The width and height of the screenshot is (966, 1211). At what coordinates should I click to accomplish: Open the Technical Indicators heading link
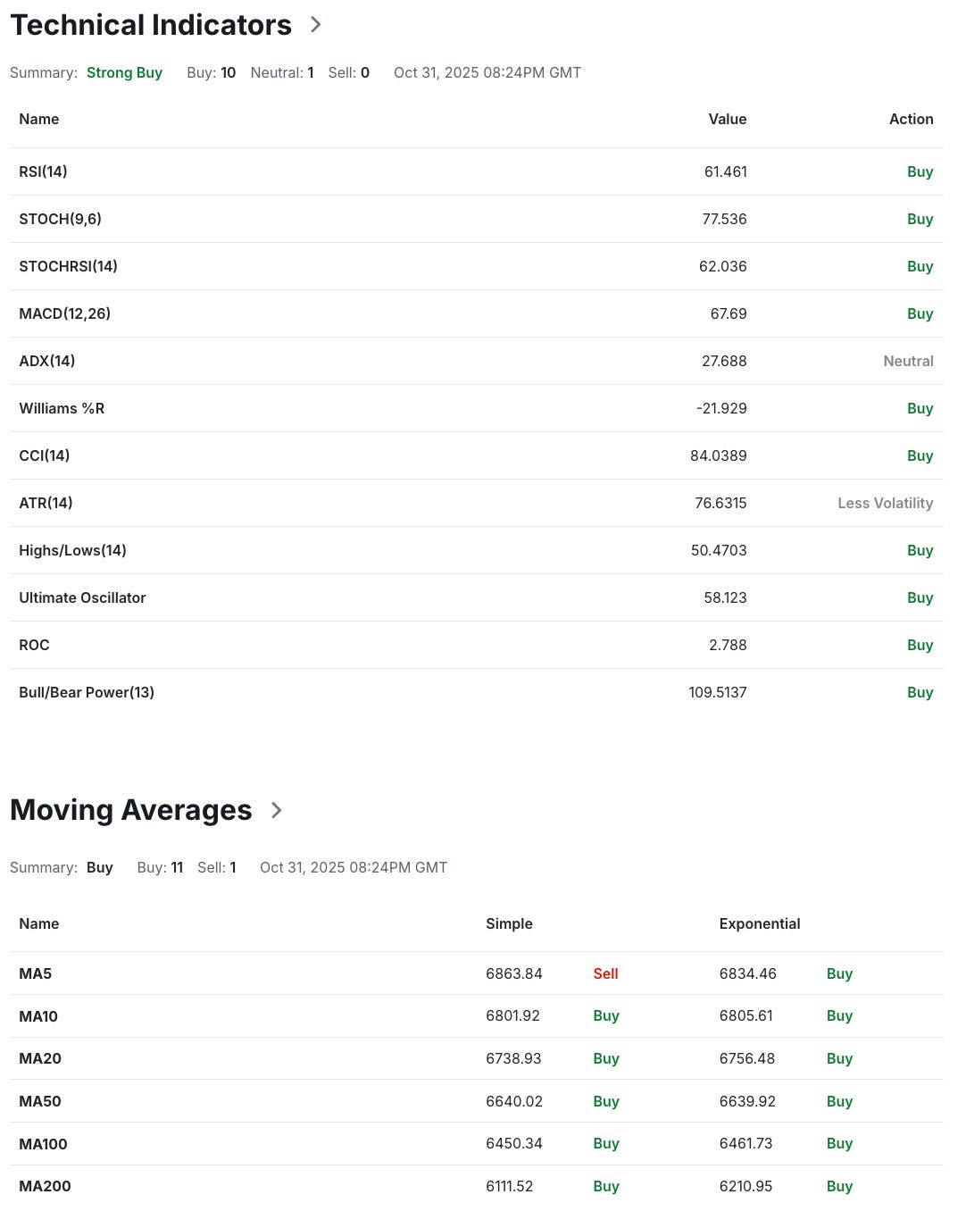[151, 25]
